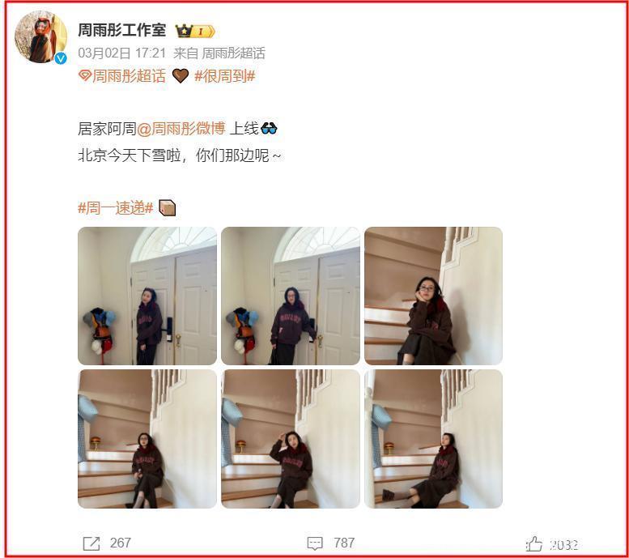Click the 03月02日 17:21 timestamp
629x558 pixels.
coord(121,53)
